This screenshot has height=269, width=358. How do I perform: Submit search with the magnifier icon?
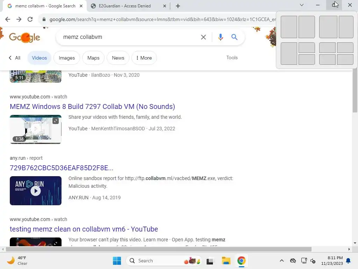click(x=234, y=37)
